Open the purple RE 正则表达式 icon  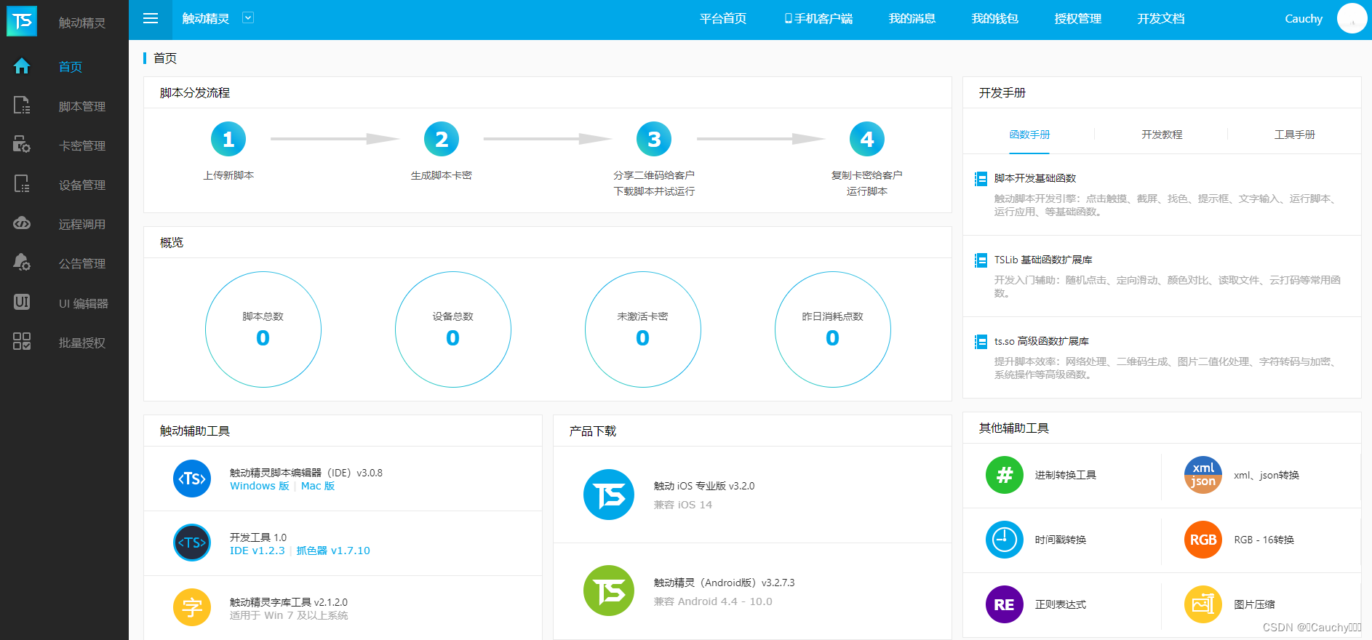tap(1005, 604)
